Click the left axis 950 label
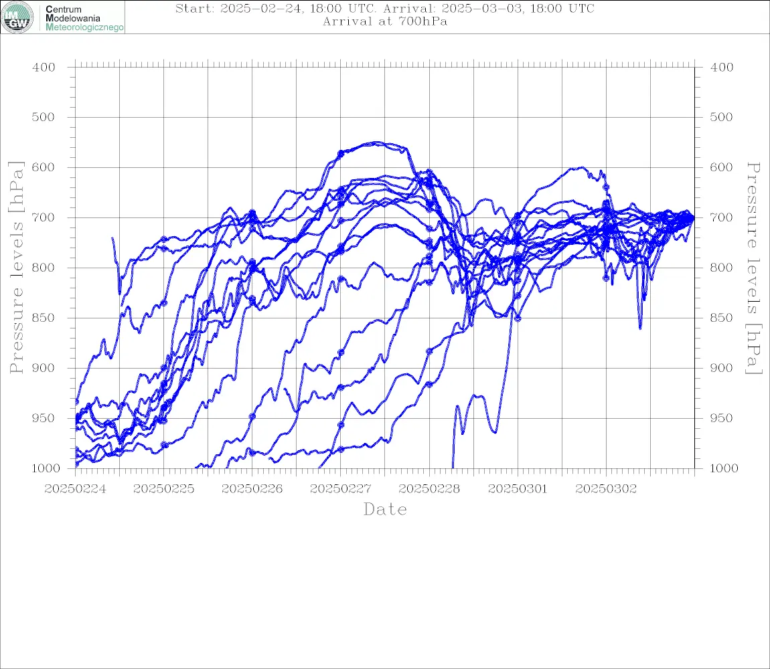The width and height of the screenshot is (770, 669). pos(44,417)
